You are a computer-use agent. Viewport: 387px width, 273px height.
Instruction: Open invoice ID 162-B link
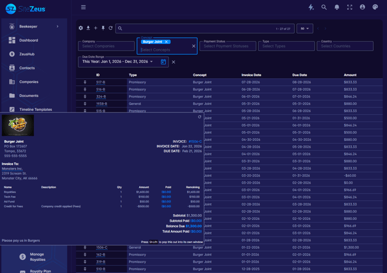click(101, 255)
